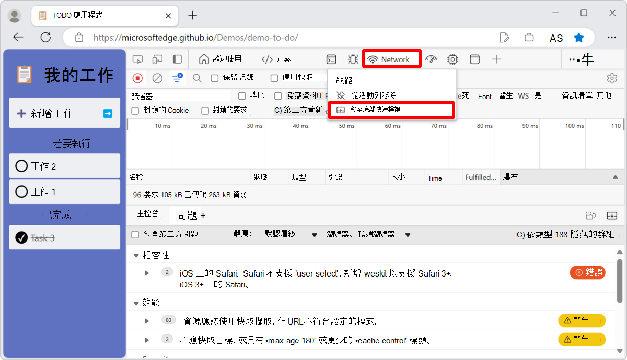Select the inspect element tool
Viewport: 627px width, 360px height.
pyautogui.click(x=137, y=59)
